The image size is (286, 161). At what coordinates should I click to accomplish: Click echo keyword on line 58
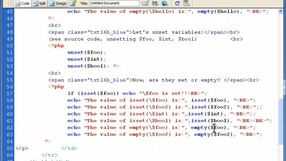(74, 100)
